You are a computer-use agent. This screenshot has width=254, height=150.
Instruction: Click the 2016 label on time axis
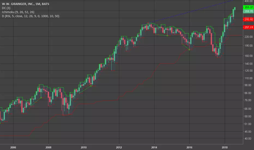coord(189,147)
